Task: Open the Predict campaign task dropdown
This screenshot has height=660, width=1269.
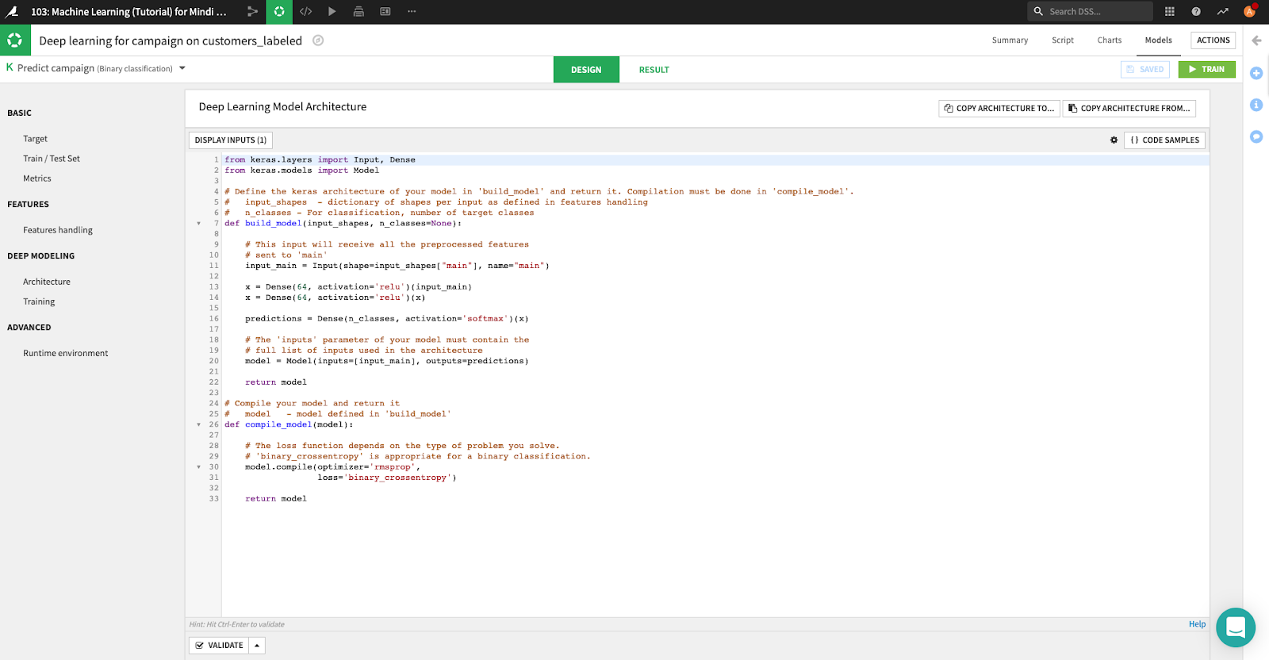Action: 182,68
